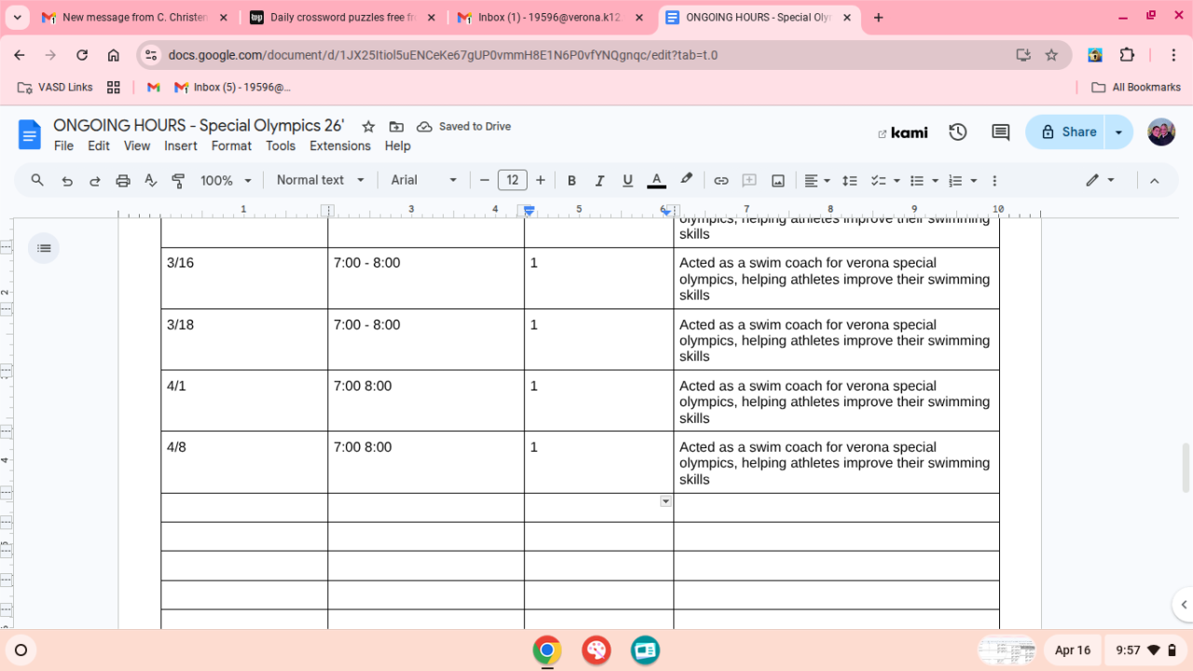Open the VASD Links bookmark

pyautogui.click(x=56, y=88)
